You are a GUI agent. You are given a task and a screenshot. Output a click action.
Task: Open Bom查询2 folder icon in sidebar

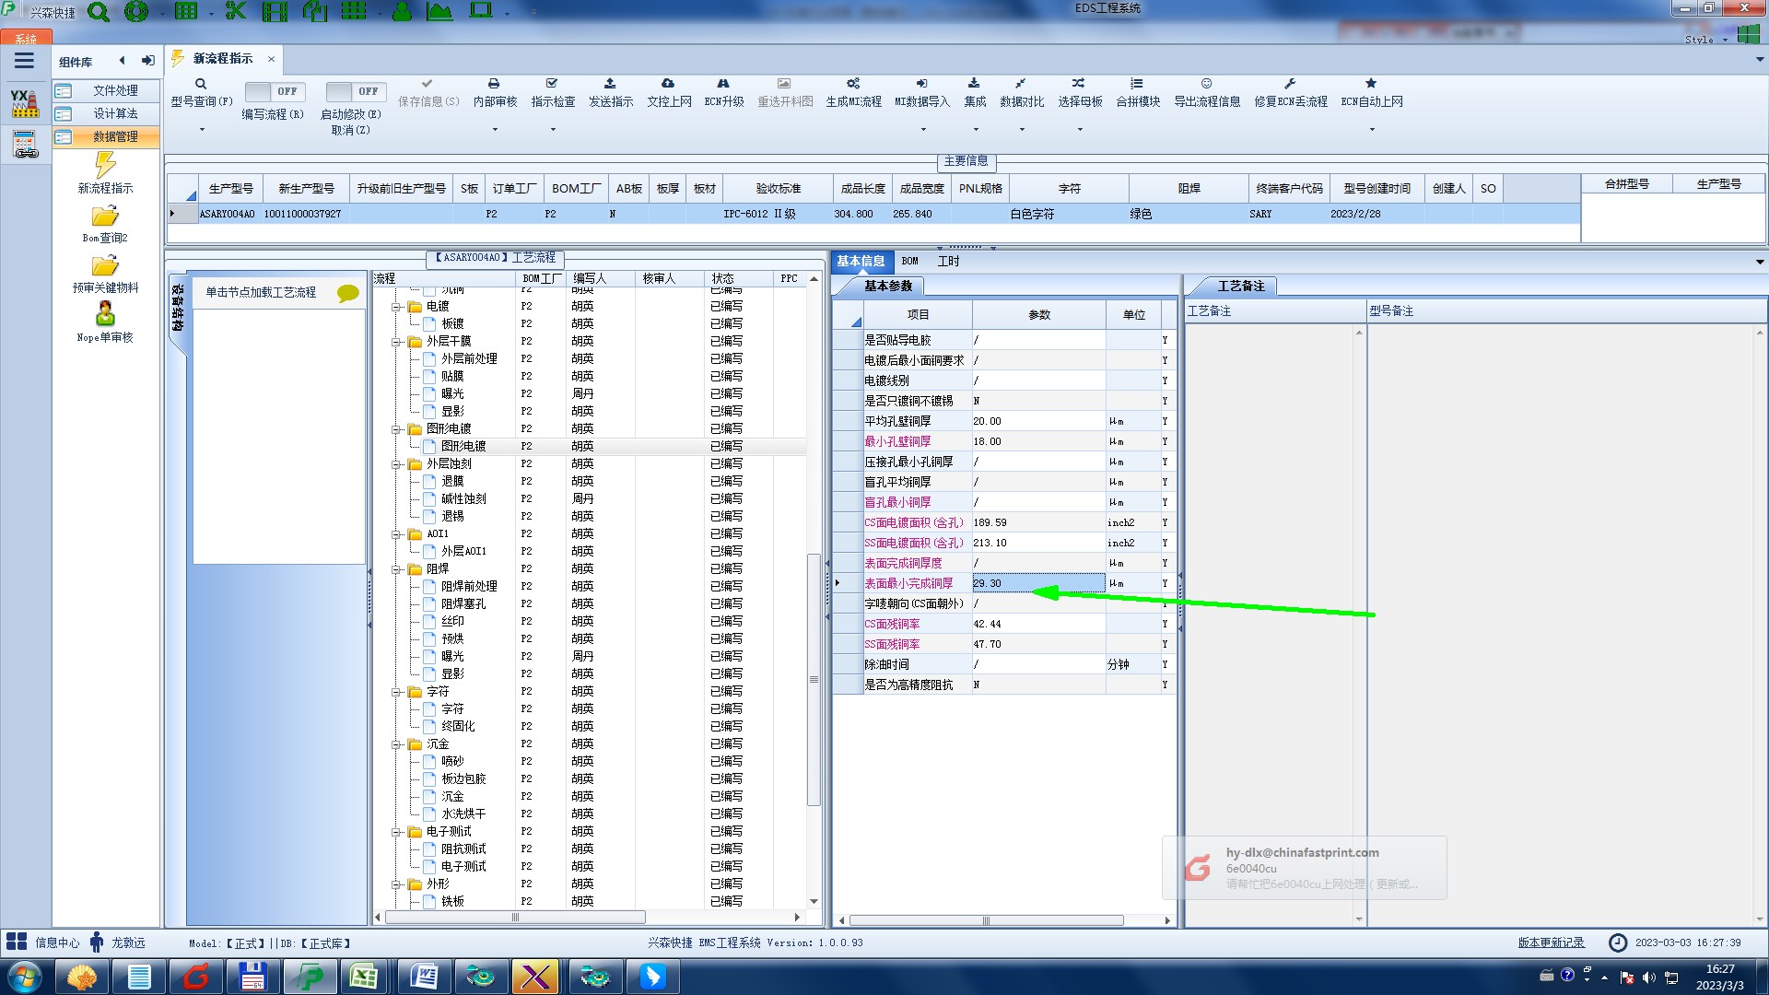click(x=105, y=217)
